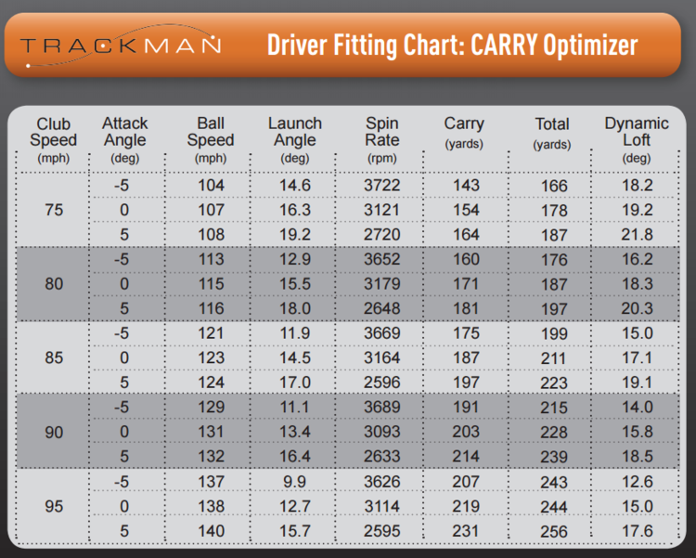The width and height of the screenshot is (696, 558).
Task: Click spin rate value "3626"
Action: [x=381, y=482]
